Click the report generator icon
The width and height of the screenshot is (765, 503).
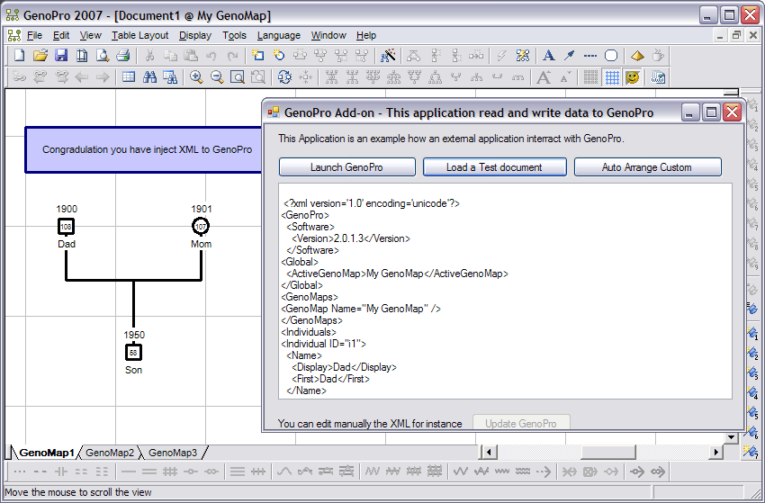pos(658,77)
